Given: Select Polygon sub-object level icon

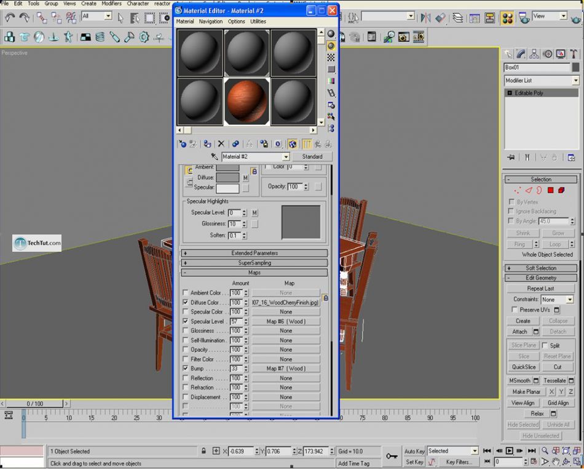Looking at the screenshot, I should (550, 191).
